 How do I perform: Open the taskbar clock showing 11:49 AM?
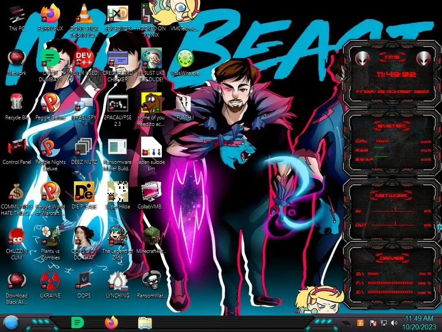(x=419, y=322)
